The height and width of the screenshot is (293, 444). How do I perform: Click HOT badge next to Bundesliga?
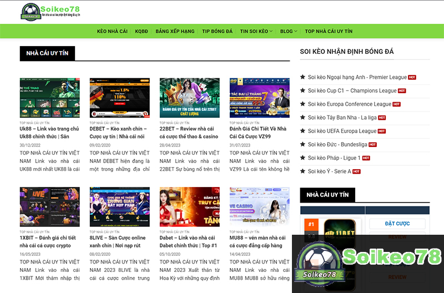372,144
